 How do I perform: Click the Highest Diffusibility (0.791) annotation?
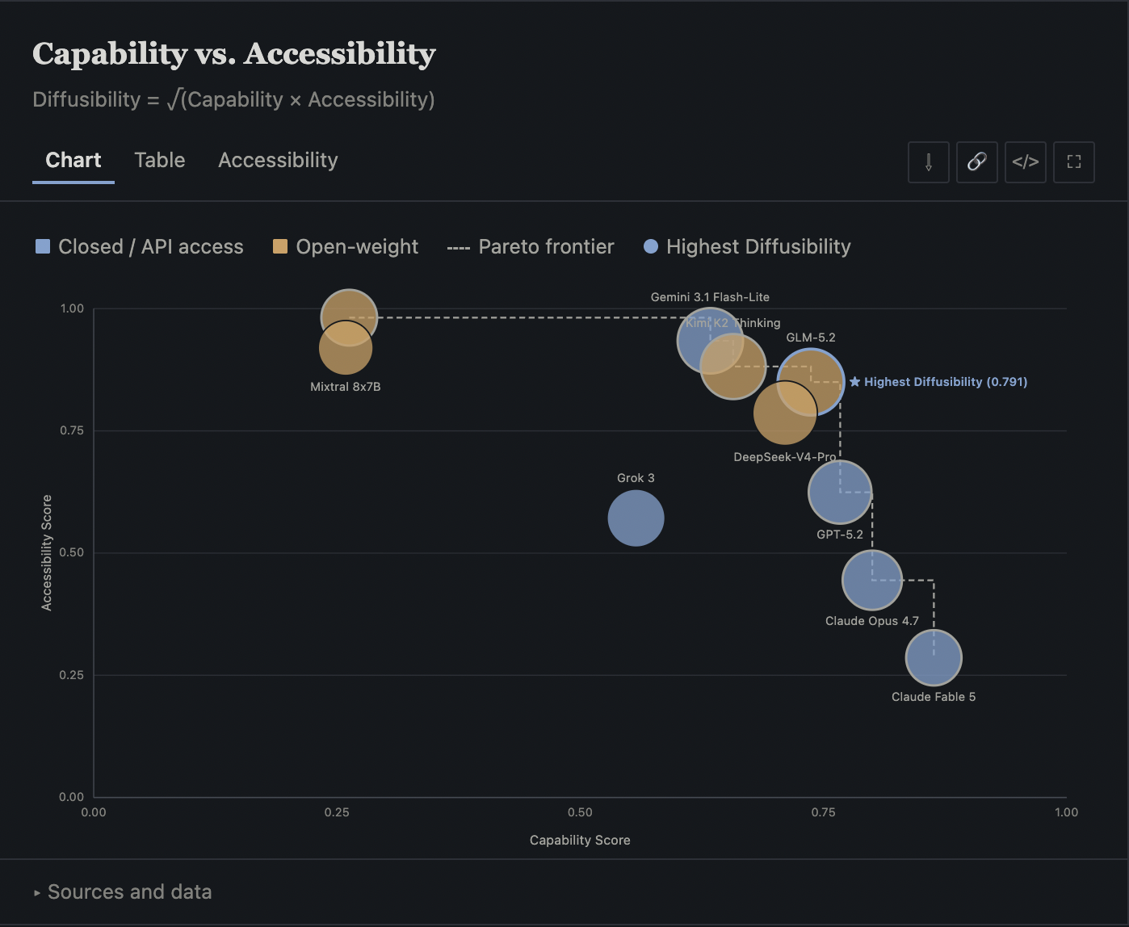938,382
